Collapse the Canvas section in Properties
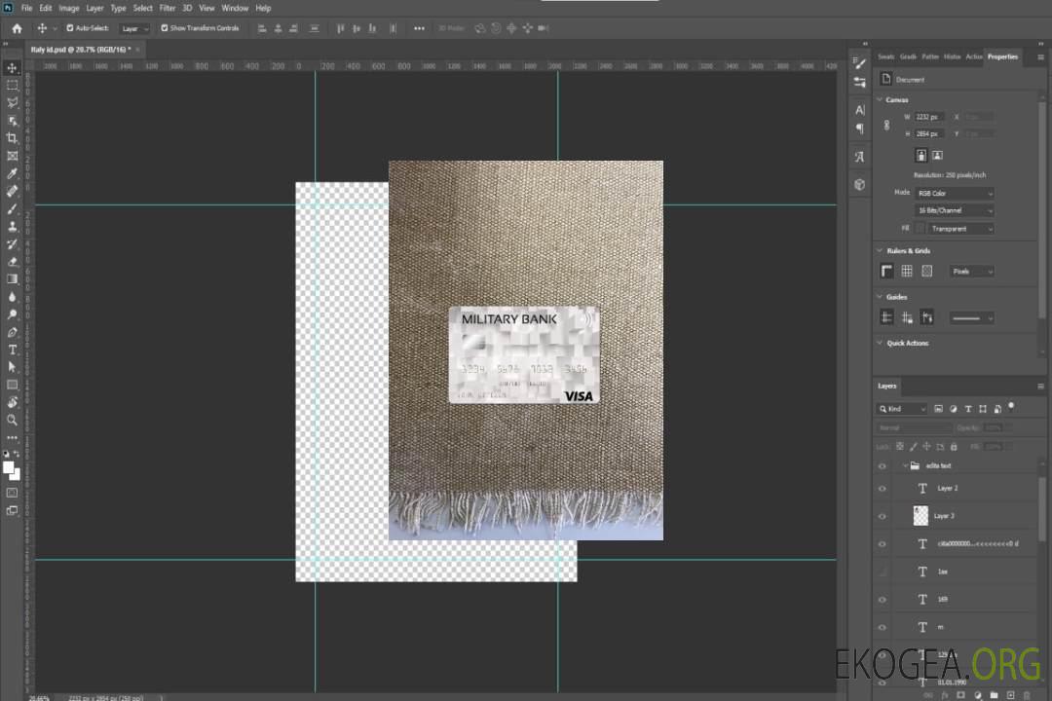 click(x=880, y=99)
